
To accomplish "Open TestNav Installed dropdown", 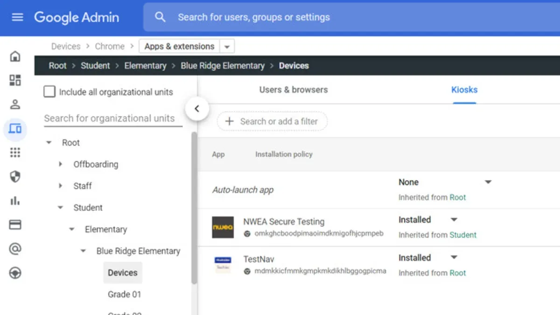I will pyautogui.click(x=454, y=257).
